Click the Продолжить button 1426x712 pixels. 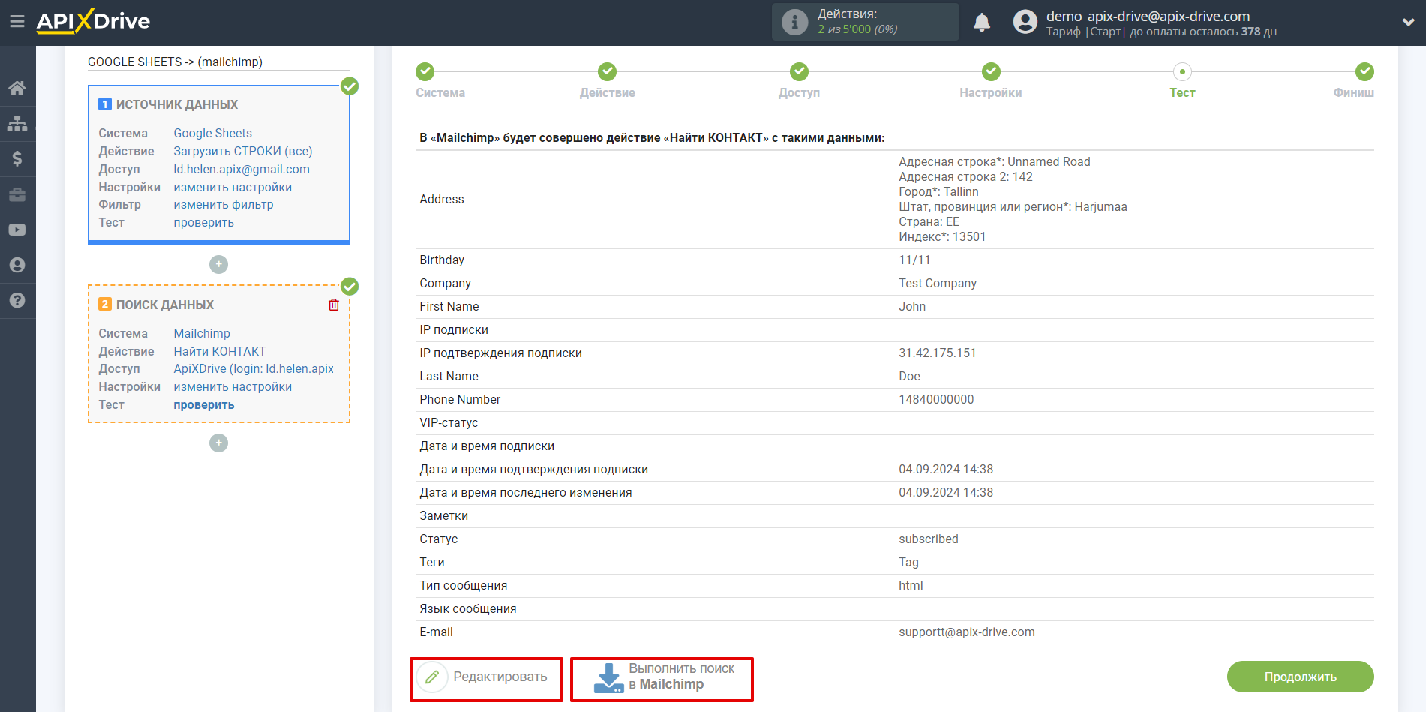pos(1301,677)
